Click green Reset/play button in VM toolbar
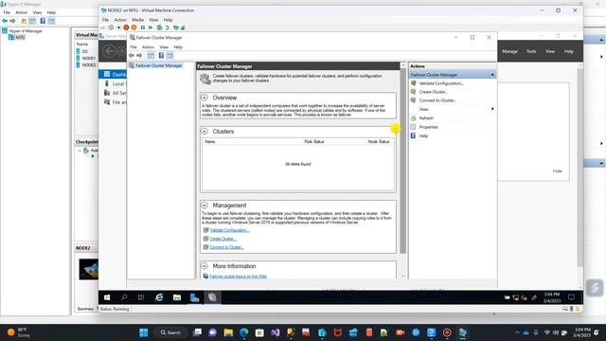Viewport: 606px width, 341px height. pyautogui.click(x=151, y=27)
